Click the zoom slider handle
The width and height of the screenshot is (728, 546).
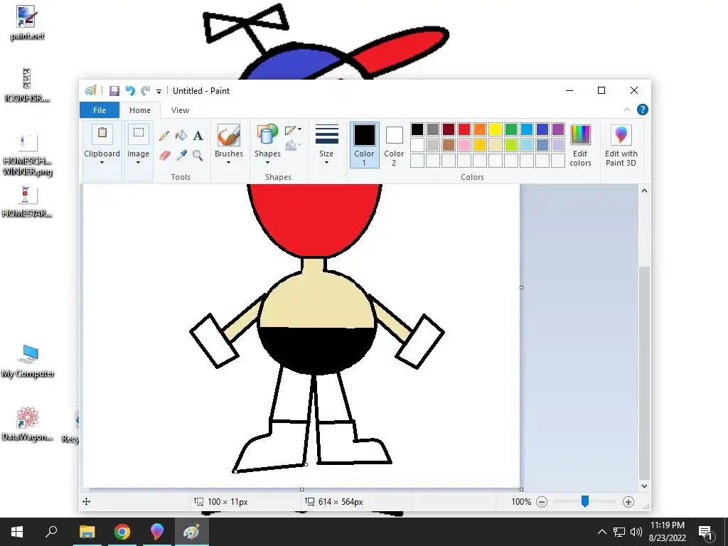coord(585,501)
